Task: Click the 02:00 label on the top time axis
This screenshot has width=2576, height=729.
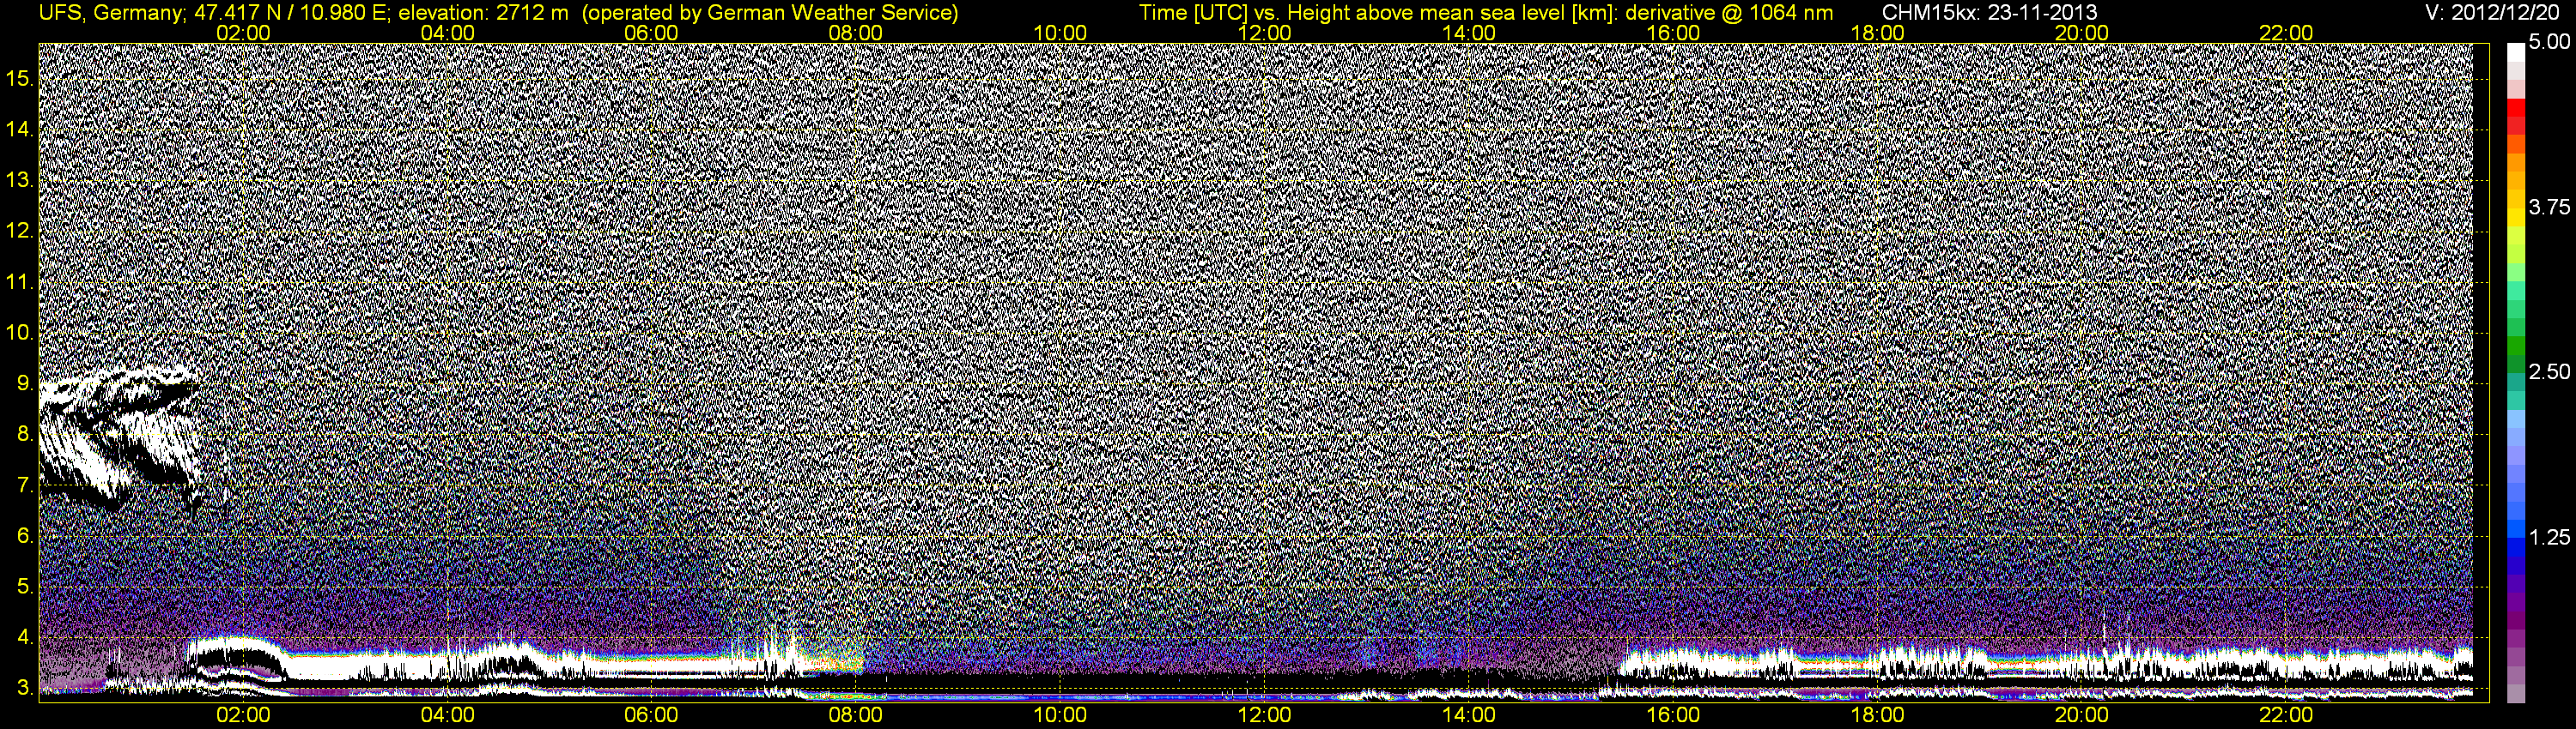Action: (x=243, y=33)
